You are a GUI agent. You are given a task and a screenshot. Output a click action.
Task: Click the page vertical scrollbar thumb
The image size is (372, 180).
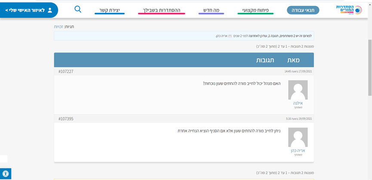(370, 67)
